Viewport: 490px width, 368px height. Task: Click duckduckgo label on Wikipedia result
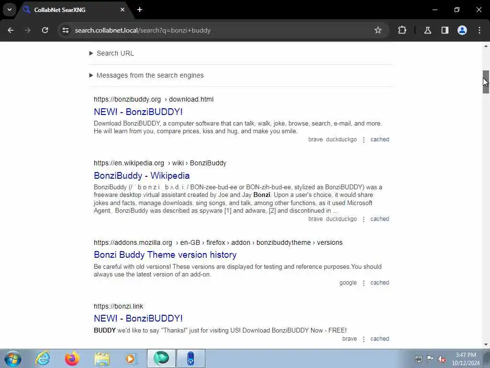point(341,219)
